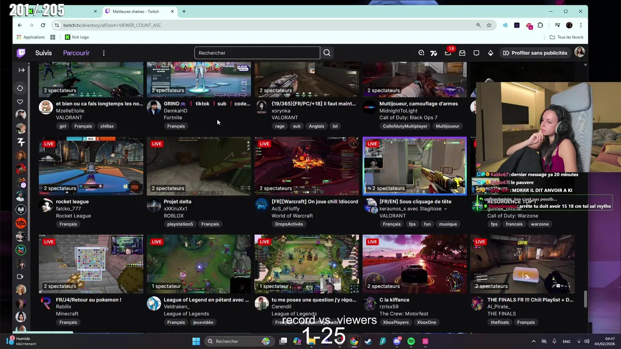Open the Twitch chat bubble icon in header
The width and height of the screenshot is (621, 349).
click(x=476, y=53)
